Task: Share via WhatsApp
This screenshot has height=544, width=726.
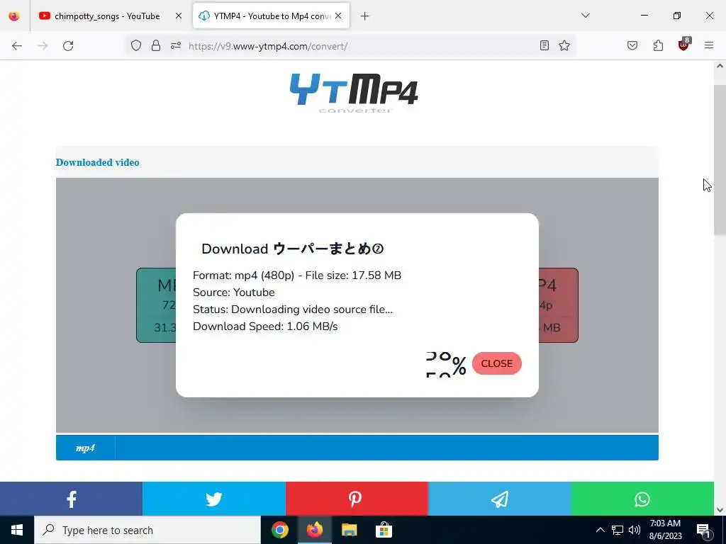Action: pos(642,499)
